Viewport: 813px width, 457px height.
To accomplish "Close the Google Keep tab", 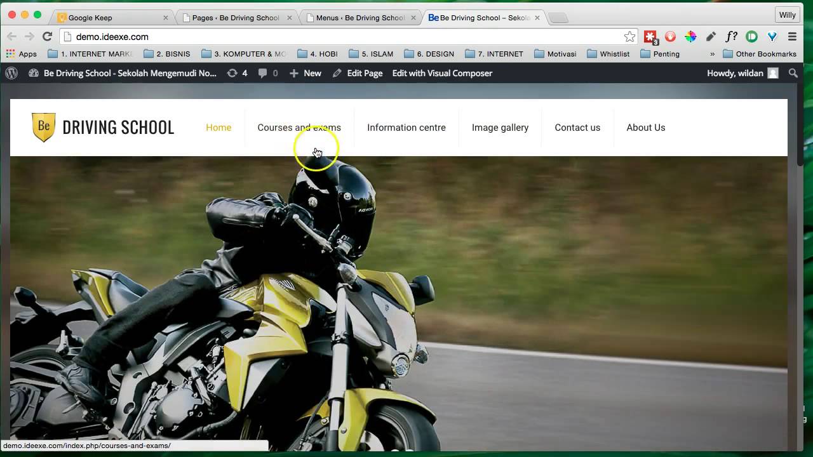I will [x=166, y=18].
